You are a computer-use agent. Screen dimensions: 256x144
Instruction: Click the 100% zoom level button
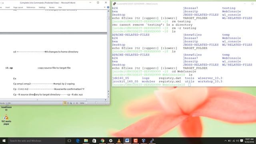(x=82, y=103)
